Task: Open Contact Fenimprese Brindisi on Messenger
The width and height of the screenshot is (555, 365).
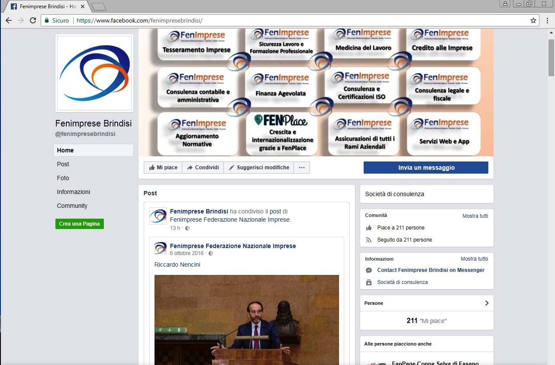Action: pyautogui.click(x=431, y=270)
